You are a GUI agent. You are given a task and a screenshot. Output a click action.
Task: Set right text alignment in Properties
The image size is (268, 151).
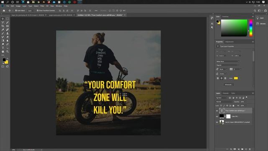pos(225,78)
